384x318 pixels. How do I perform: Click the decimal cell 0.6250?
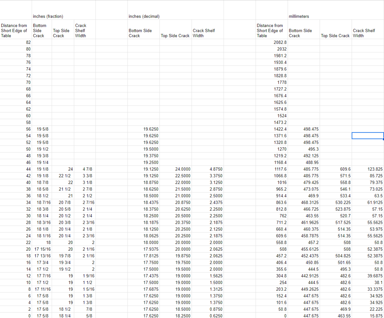pos(208,316)
